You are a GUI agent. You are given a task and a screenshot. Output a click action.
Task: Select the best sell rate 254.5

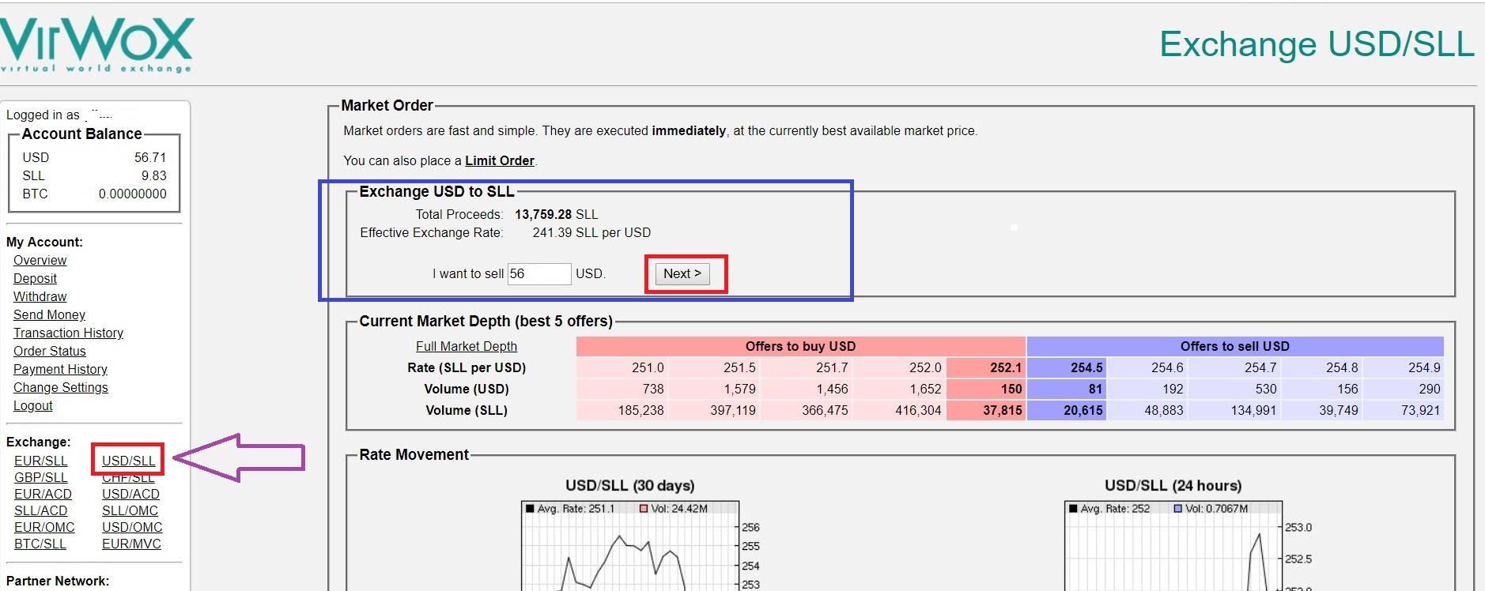point(1067,367)
